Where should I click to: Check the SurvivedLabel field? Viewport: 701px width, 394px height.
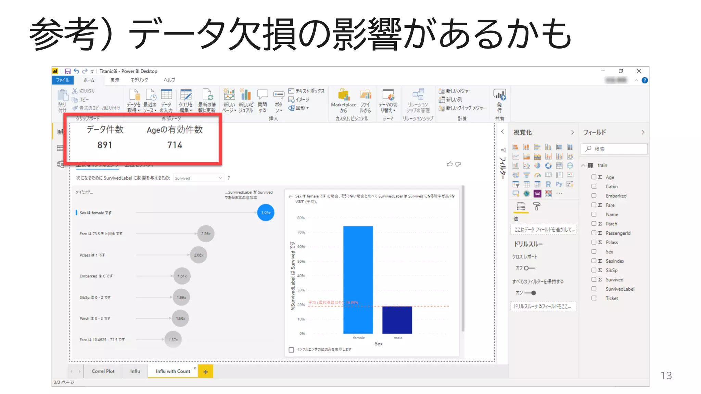[x=594, y=289]
